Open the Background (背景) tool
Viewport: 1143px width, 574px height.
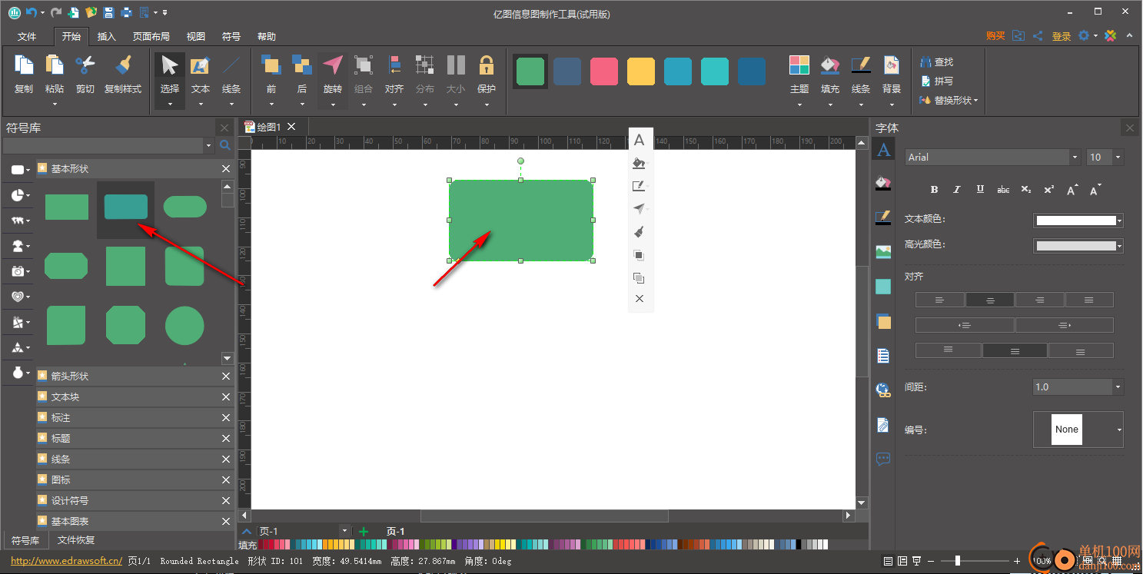(x=892, y=66)
